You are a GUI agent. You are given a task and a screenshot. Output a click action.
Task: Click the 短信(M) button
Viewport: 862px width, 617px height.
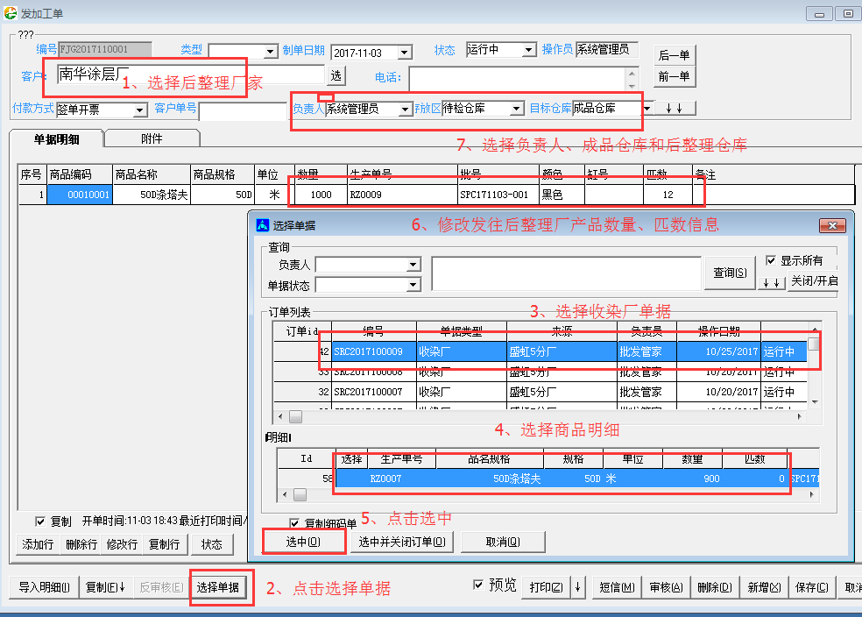[x=617, y=587]
